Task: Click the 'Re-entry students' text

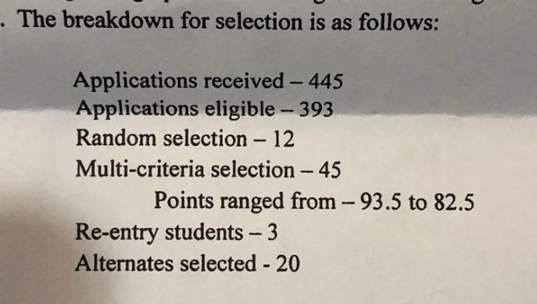Action: point(159,233)
